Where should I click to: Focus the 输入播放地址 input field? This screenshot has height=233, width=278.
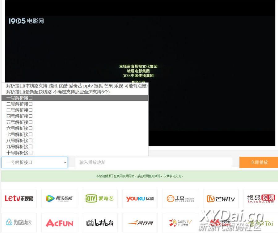(x=153, y=162)
